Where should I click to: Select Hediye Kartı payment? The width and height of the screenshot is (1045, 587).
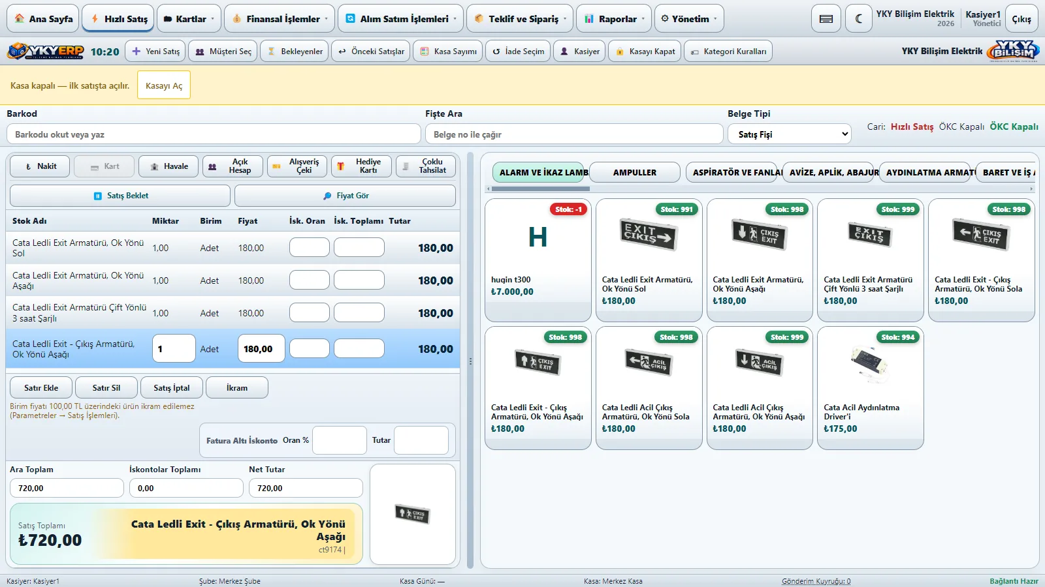(x=362, y=166)
